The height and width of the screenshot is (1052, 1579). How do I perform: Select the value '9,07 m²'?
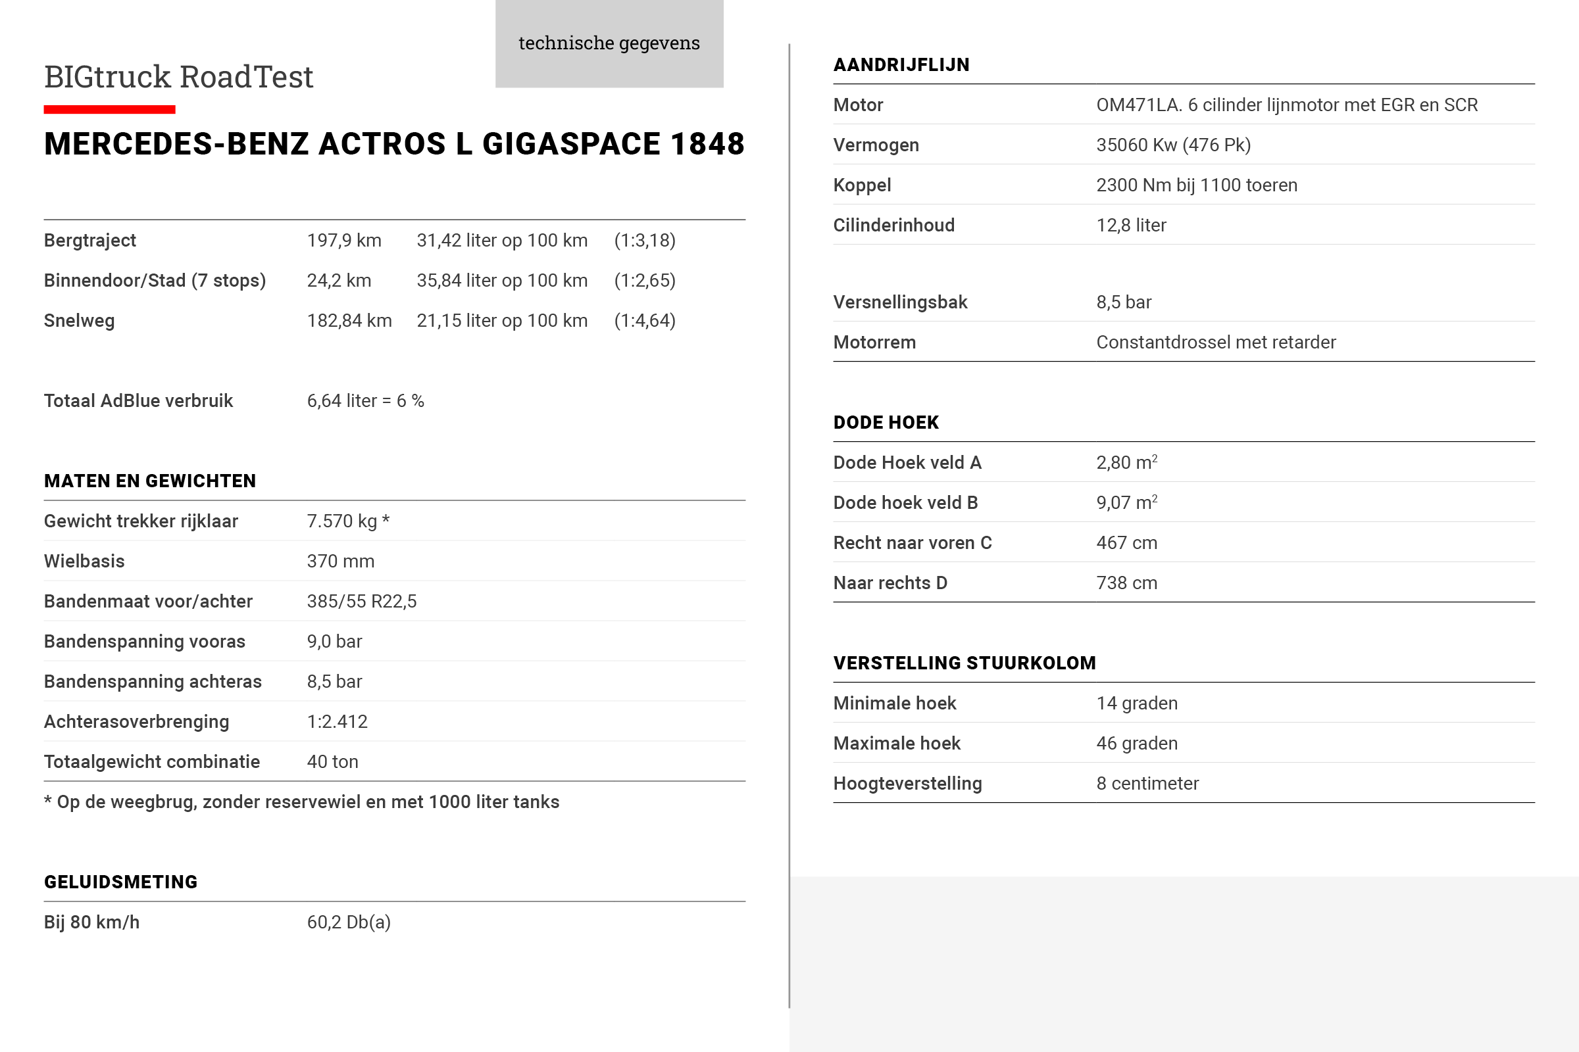click(x=1126, y=502)
